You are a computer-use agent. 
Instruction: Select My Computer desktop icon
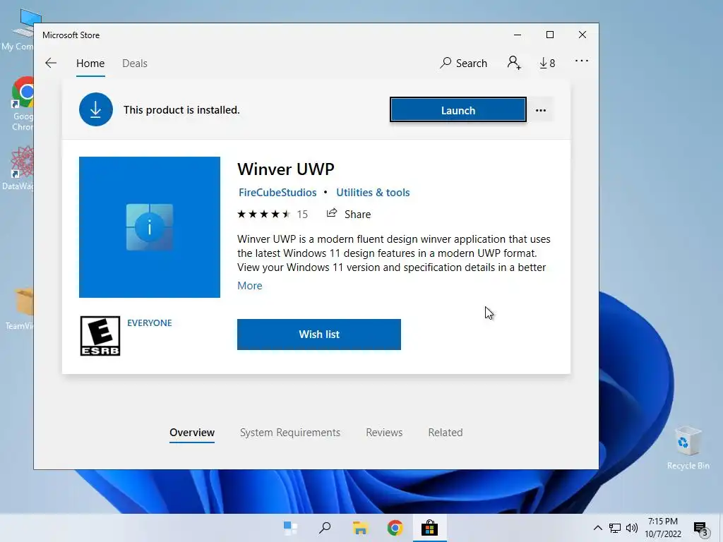18,30
